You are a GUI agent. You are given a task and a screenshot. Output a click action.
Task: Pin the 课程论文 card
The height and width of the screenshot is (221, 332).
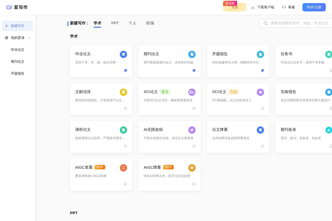[x=126, y=146]
